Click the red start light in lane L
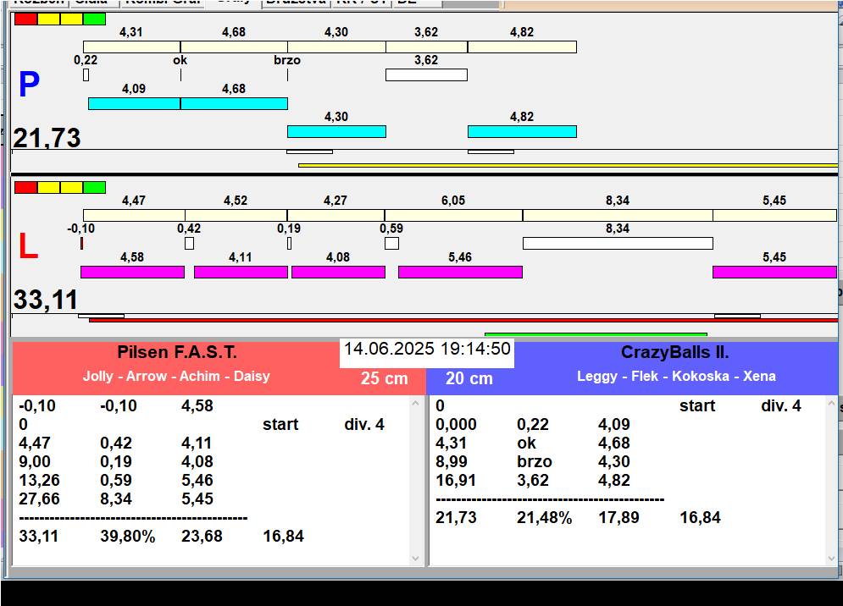 coord(25,187)
